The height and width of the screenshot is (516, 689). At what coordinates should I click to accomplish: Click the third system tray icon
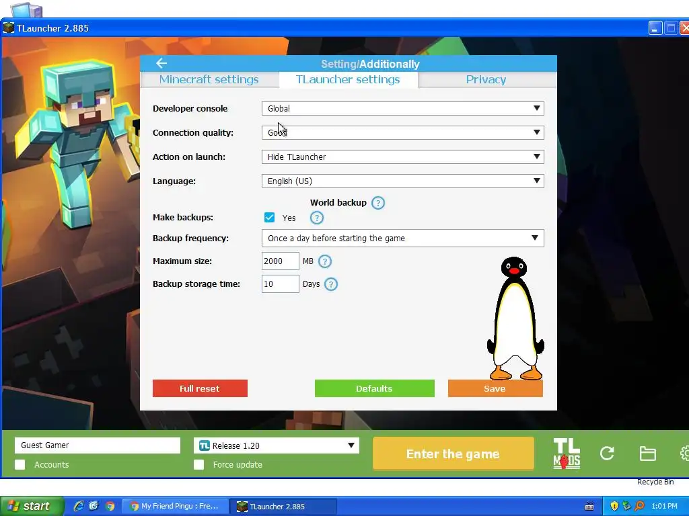click(x=639, y=506)
